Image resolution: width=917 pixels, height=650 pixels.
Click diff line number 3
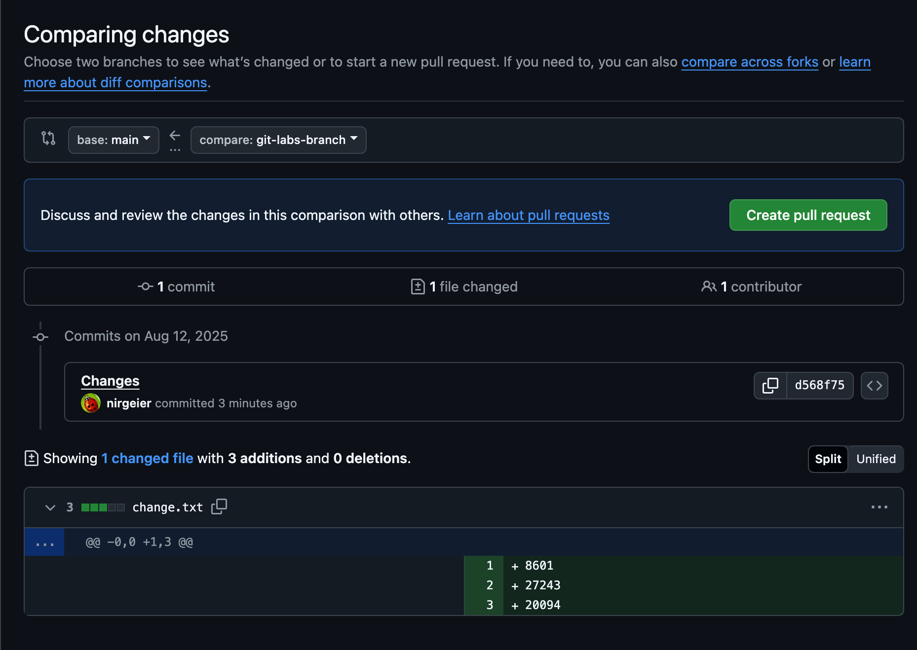pyautogui.click(x=484, y=605)
